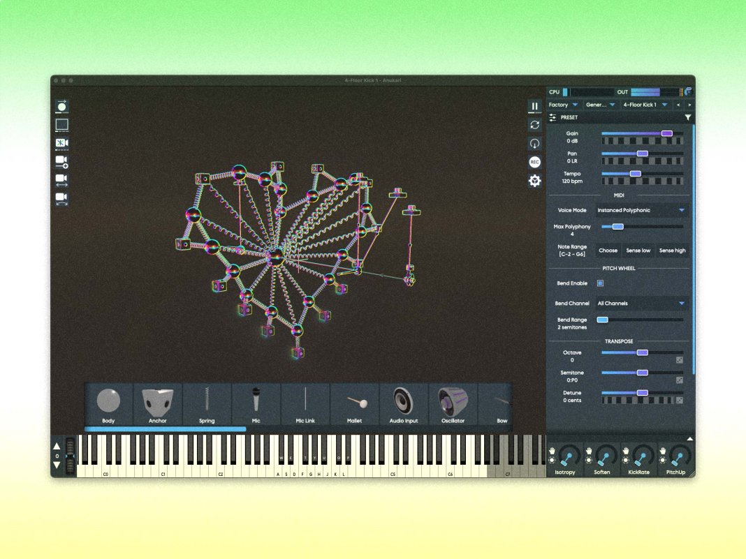The height and width of the screenshot is (559, 746).
Task: Start recording with the REC button
Action: pyautogui.click(x=535, y=162)
